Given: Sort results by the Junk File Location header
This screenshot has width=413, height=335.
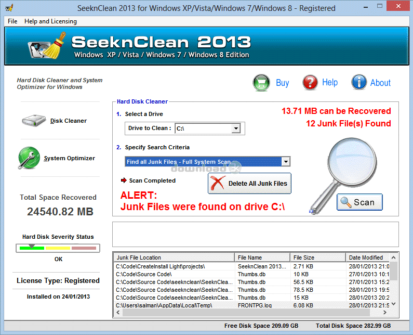Looking at the screenshot, I should click(x=174, y=257).
